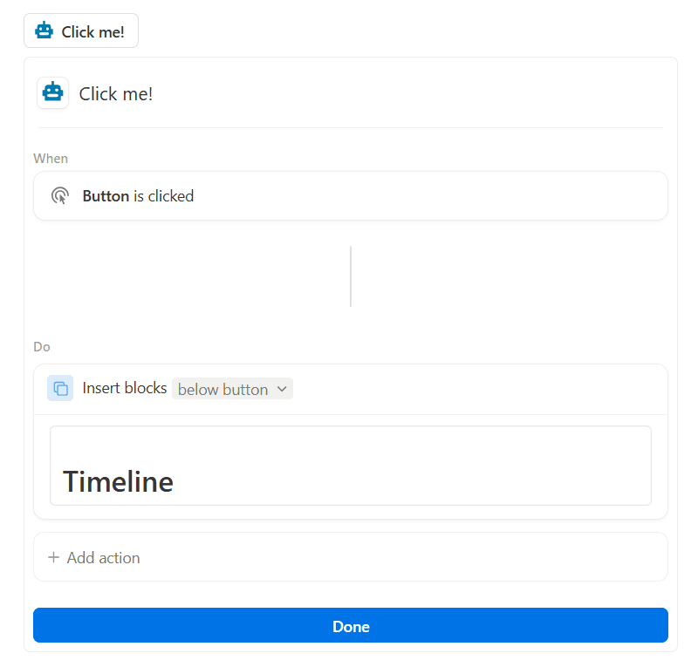Open the emoji picker via the robot icon in the editor
This screenshot has width=698, height=667.
(52, 92)
